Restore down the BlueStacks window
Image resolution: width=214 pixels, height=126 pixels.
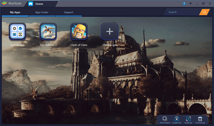tap(203, 4)
